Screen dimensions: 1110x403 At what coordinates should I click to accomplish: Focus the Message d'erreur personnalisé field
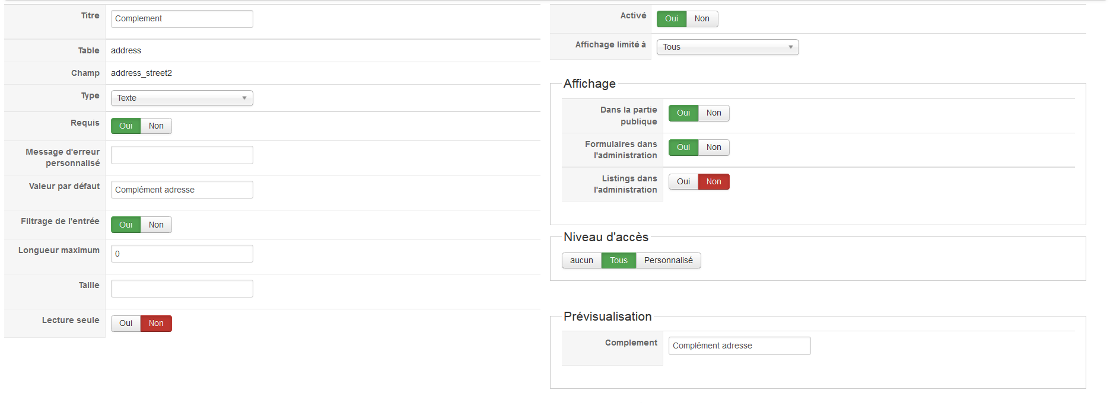[x=182, y=155]
